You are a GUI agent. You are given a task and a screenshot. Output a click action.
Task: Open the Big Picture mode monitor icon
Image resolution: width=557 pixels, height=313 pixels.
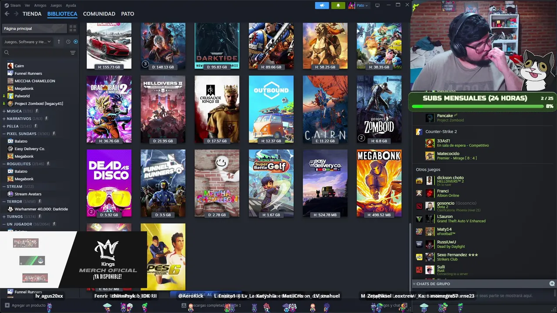[x=377, y=5]
